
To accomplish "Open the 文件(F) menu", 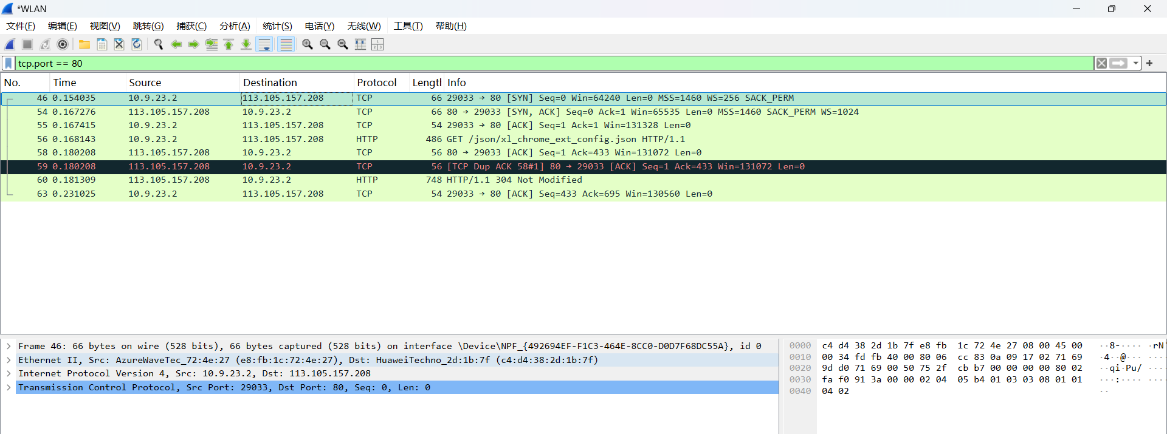I will pyautogui.click(x=21, y=26).
